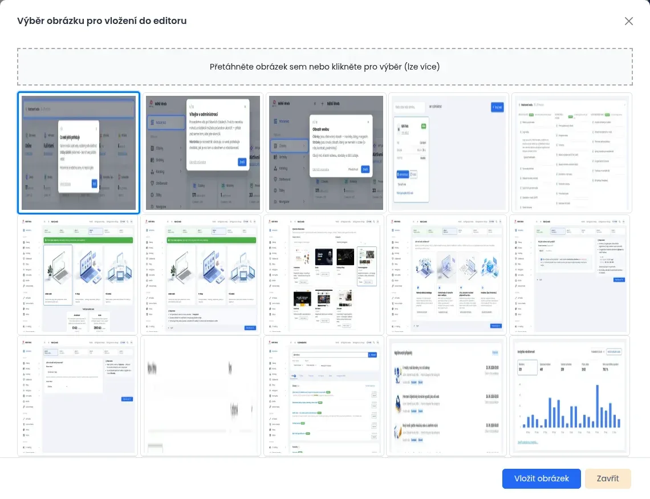Image resolution: width=650 pixels, height=499 pixels.
Task: Choose the "Vítejte v administraci" popup thumbnail
Action: point(202,152)
